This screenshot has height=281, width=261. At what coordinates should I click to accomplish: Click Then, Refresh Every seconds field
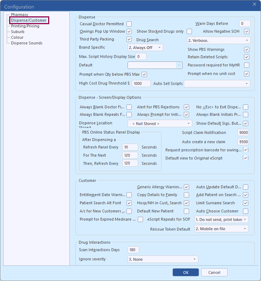coord(130,163)
